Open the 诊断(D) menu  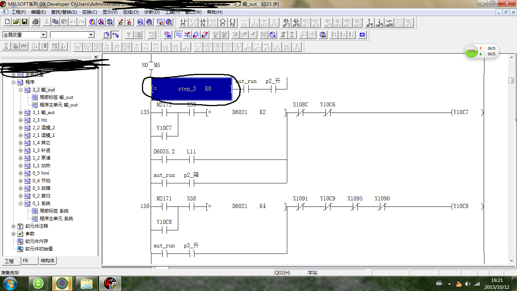(151, 12)
